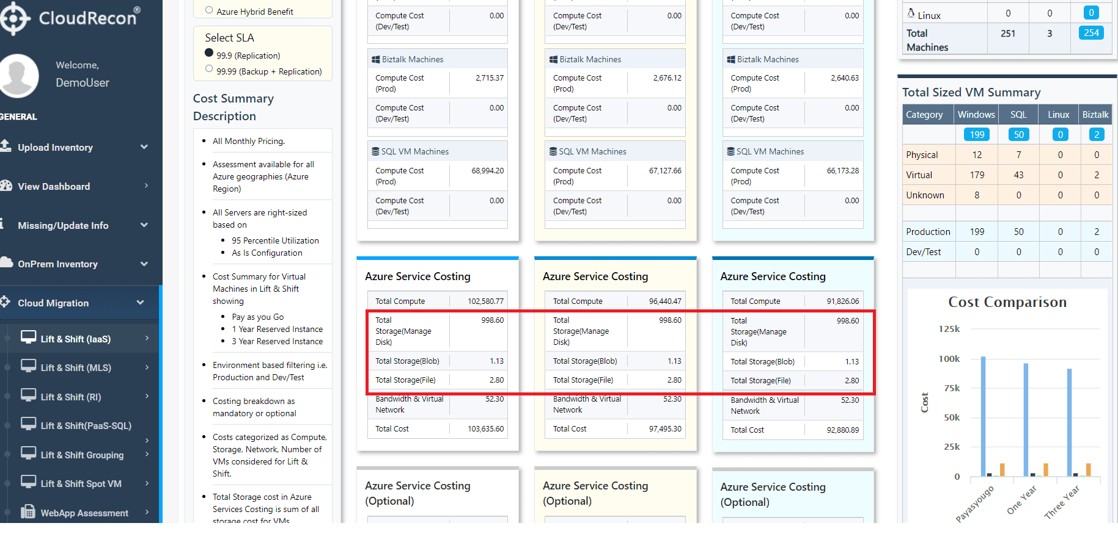Click the database icon beside SQL VM Machines above 67,127.66
This screenshot has width=1118, height=534.
tap(553, 151)
